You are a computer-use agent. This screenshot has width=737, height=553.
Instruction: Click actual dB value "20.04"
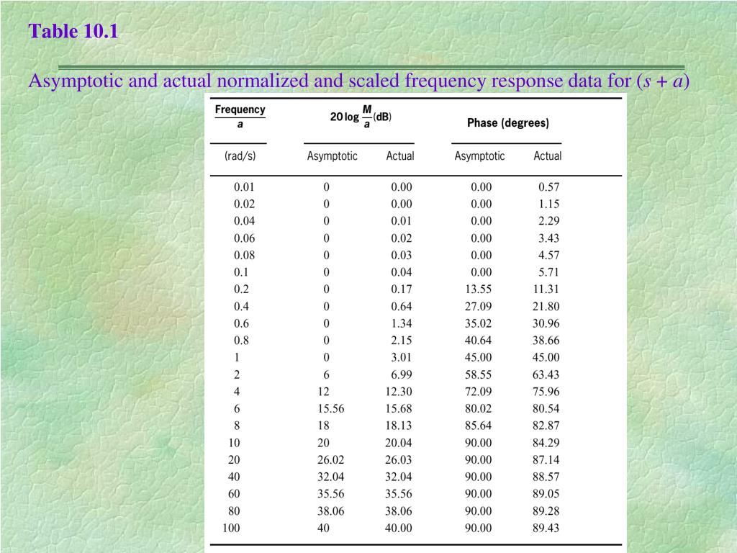pyautogui.click(x=399, y=443)
